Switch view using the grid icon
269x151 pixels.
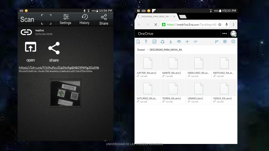click(225, 41)
